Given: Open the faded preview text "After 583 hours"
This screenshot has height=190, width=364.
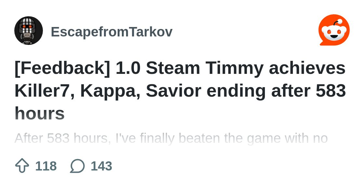Looking at the screenshot, I should pyautogui.click(x=61, y=139).
